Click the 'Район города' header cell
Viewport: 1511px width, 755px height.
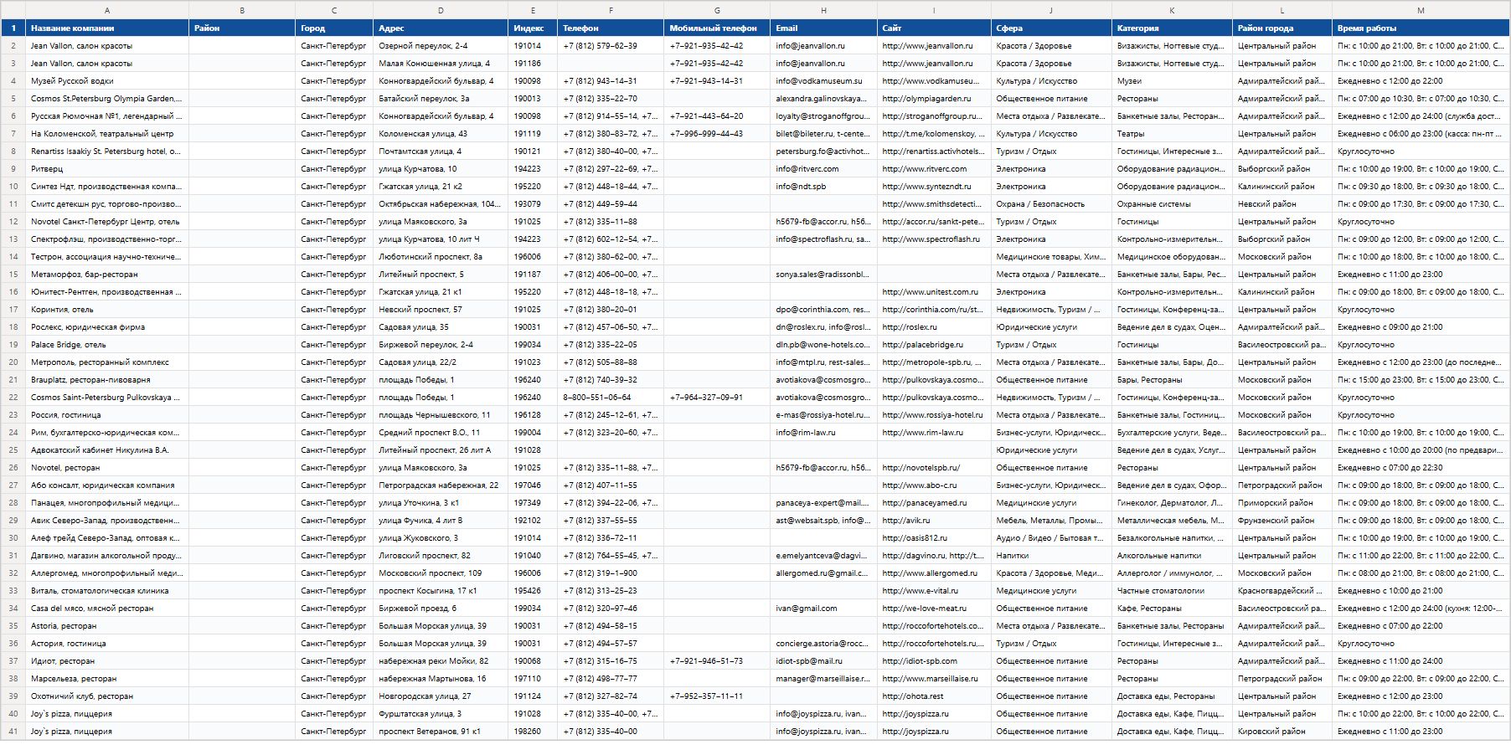(1282, 28)
